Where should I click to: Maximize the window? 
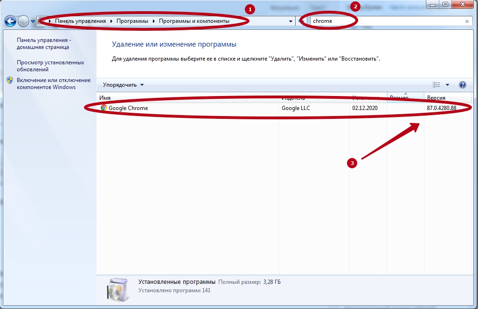445,5
